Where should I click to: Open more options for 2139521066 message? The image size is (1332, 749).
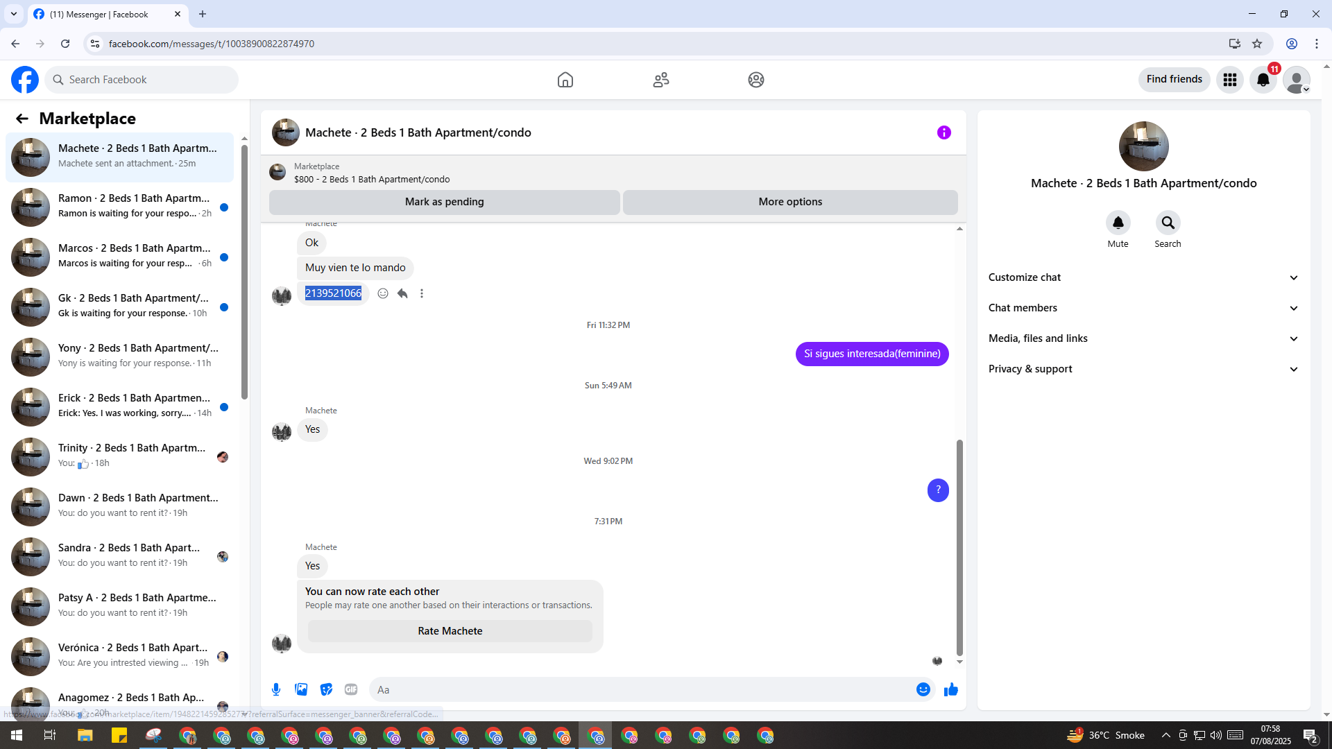(x=422, y=293)
